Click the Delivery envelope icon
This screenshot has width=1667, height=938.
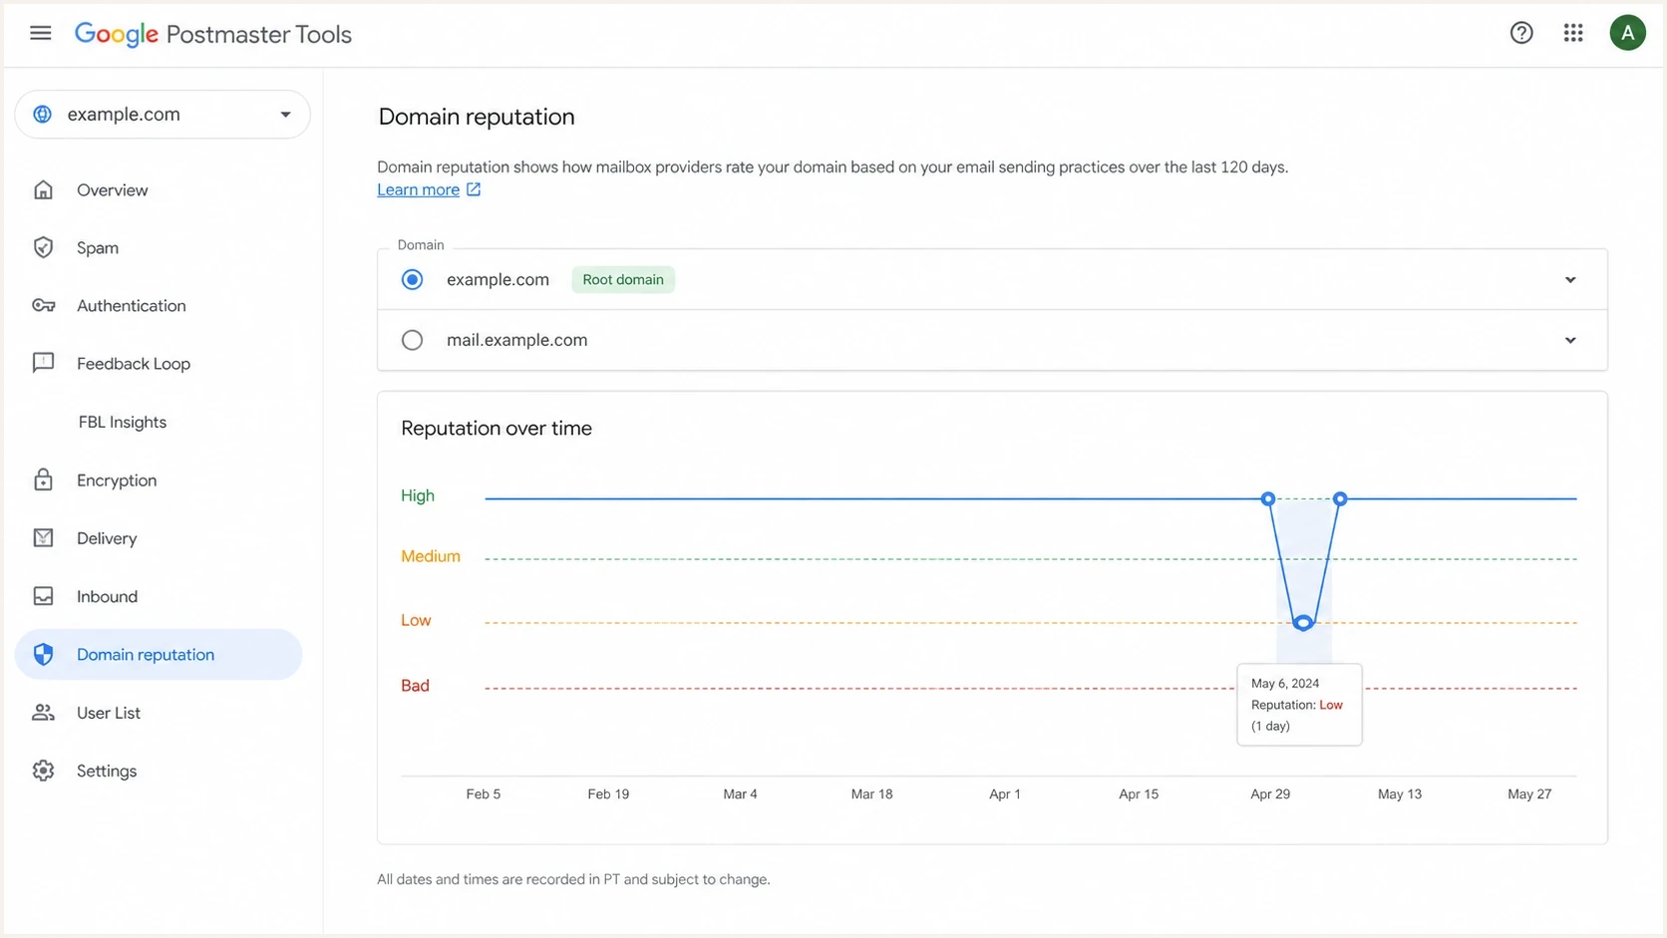(43, 538)
